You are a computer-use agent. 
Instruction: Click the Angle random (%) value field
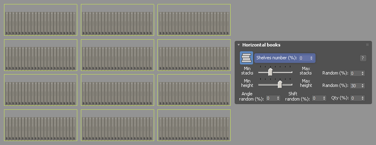271,98
